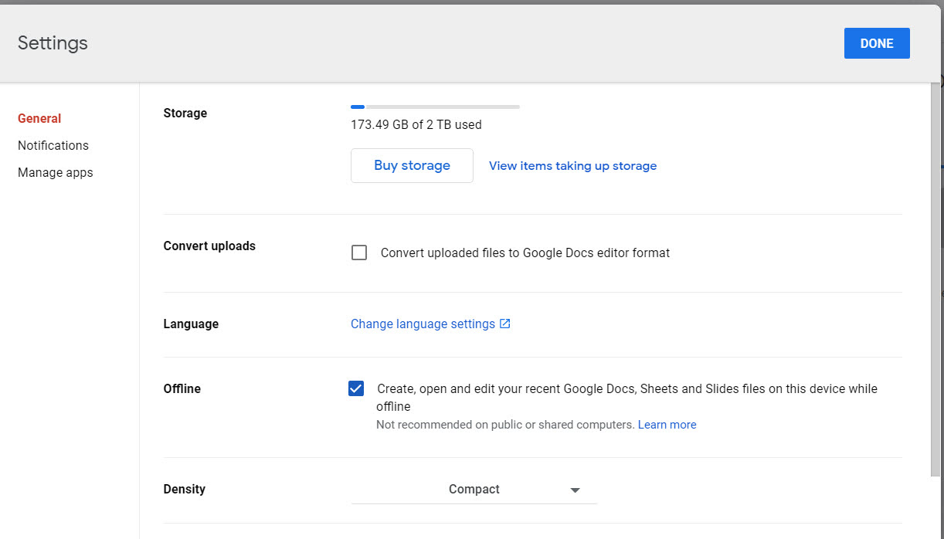Screen dimensions: 944x539
Task: Click the Convert uploaded files label text
Action: pos(525,253)
